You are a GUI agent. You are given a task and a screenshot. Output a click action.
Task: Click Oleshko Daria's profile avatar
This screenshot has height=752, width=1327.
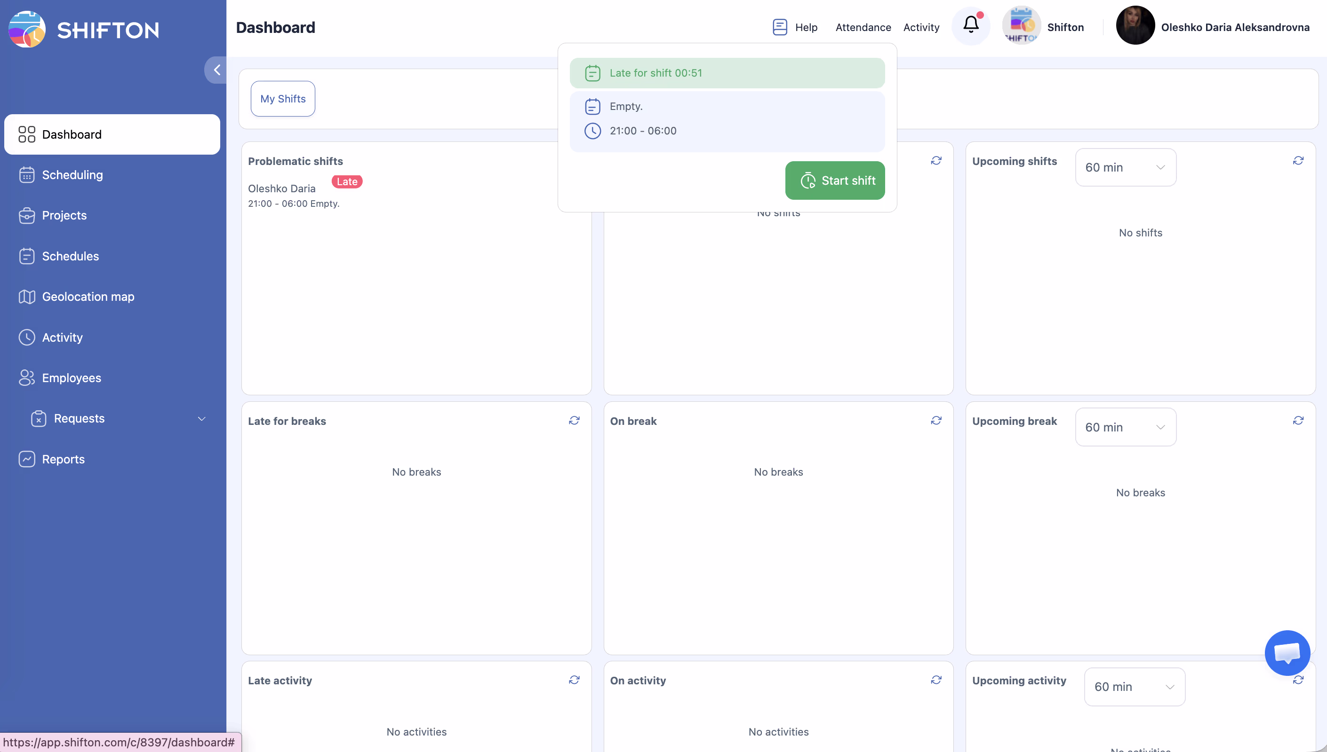[x=1135, y=25]
